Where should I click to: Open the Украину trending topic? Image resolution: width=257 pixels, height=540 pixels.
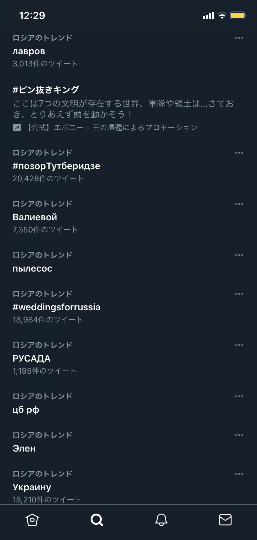coord(32,488)
